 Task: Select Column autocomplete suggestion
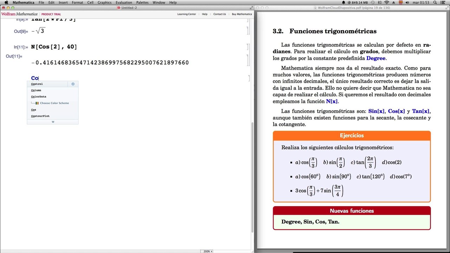[x=53, y=90]
